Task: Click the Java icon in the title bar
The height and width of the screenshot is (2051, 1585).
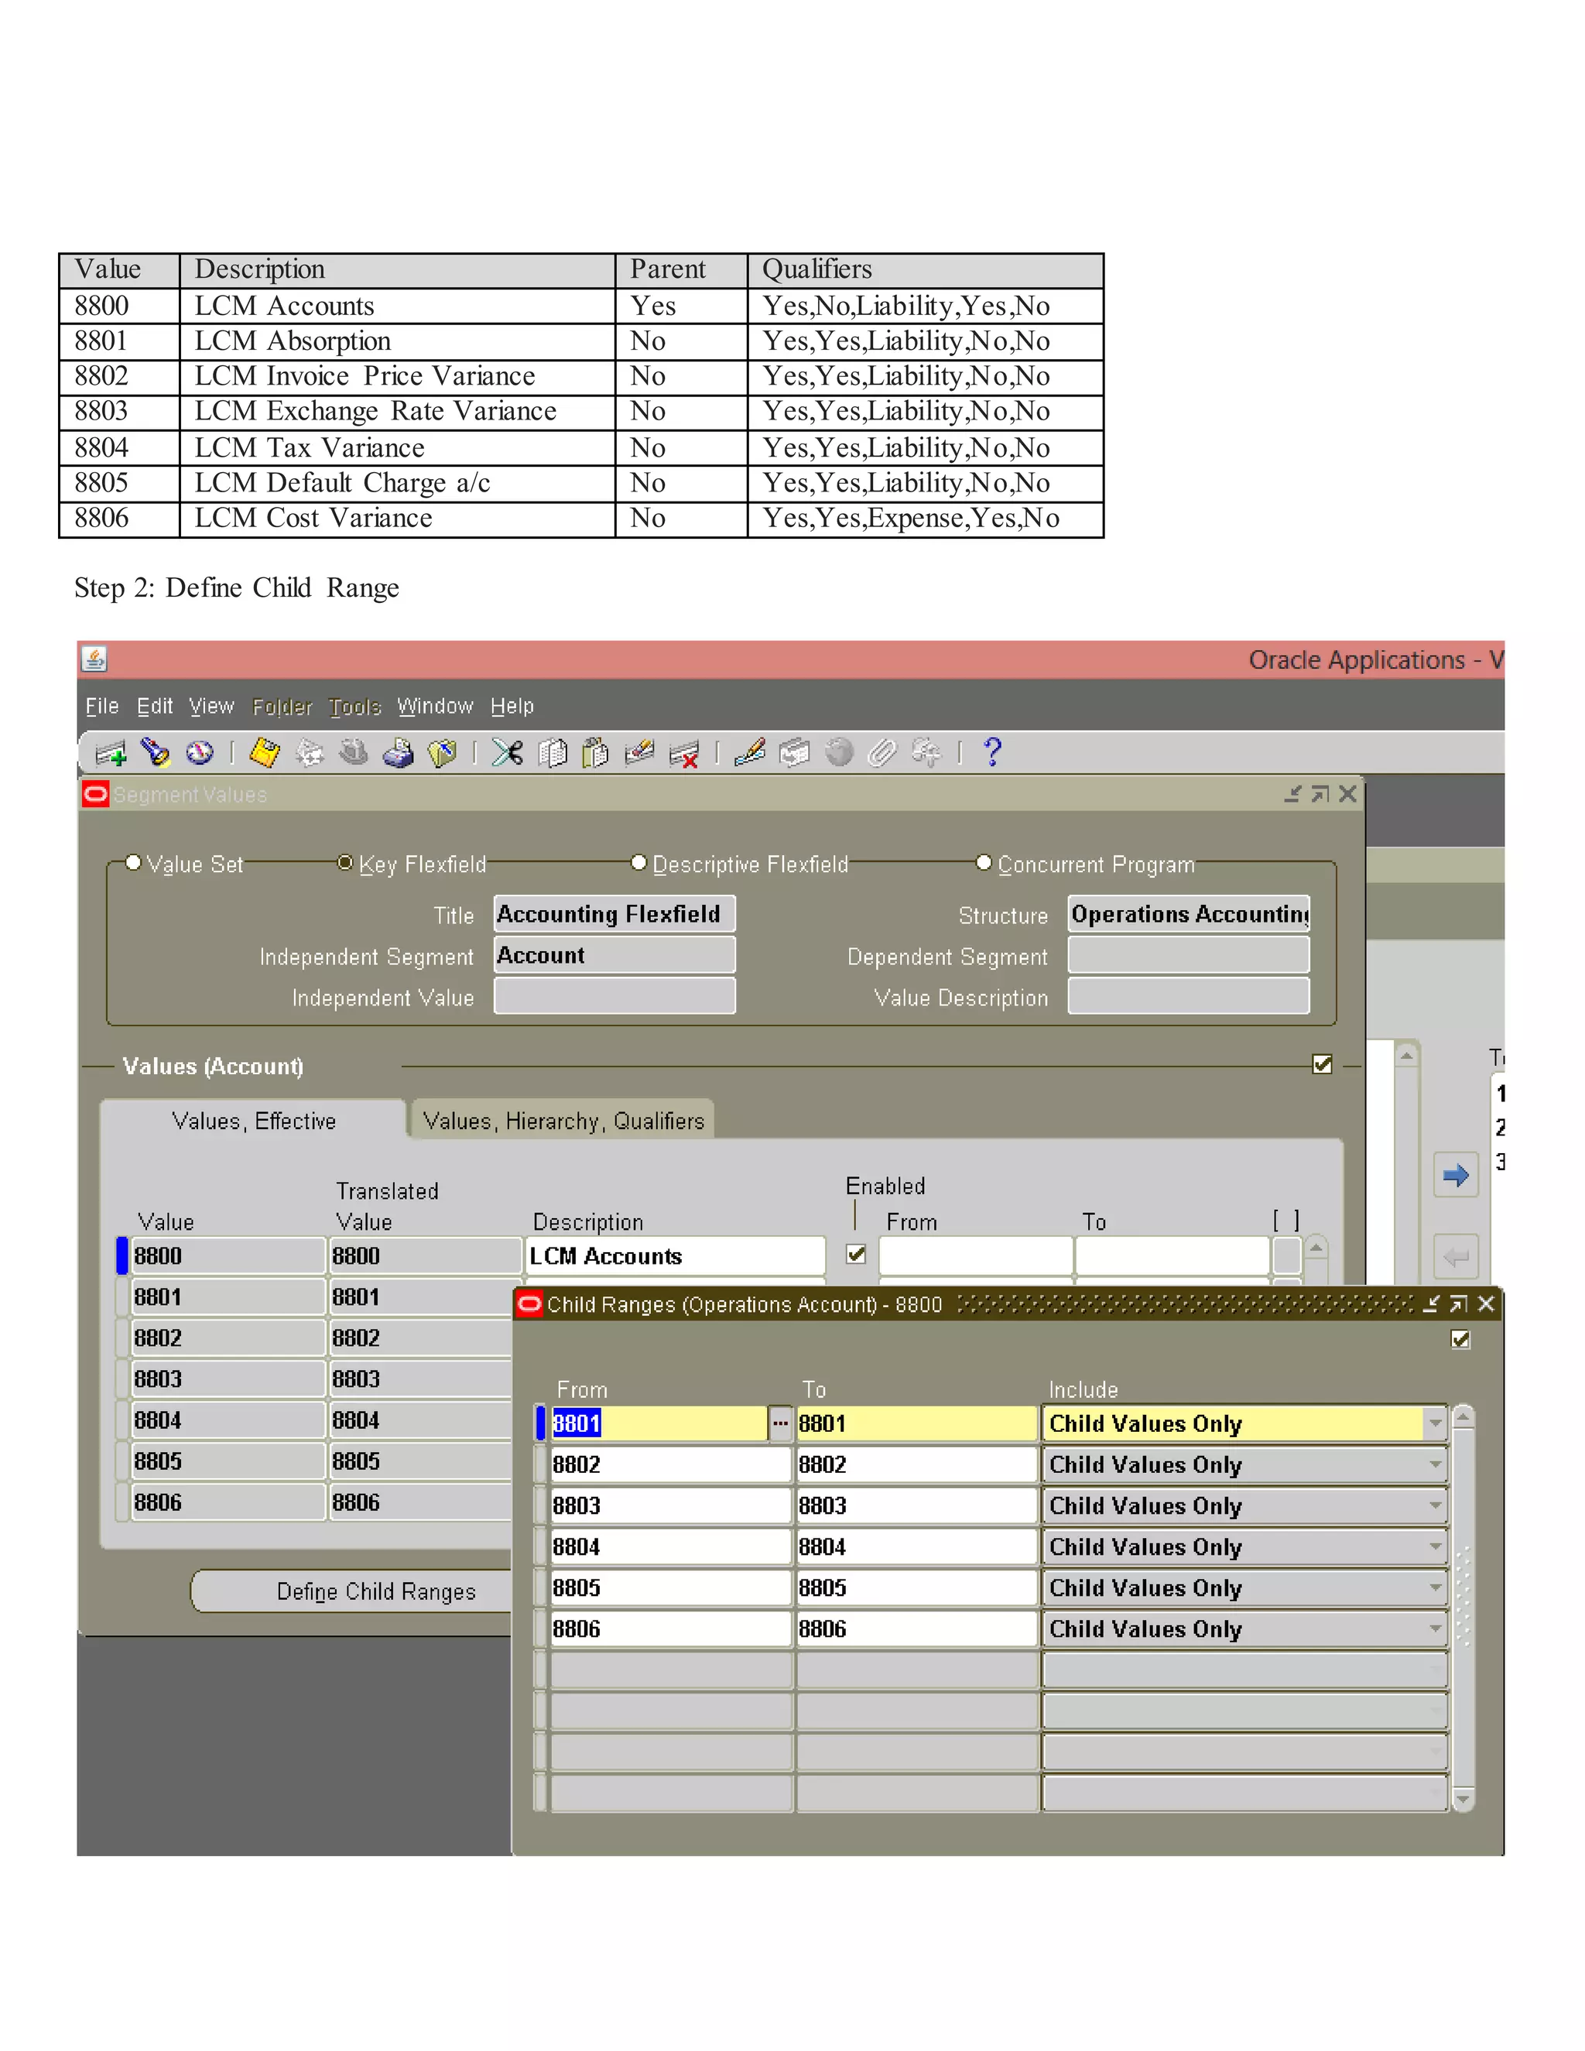Action: [x=94, y=659]
